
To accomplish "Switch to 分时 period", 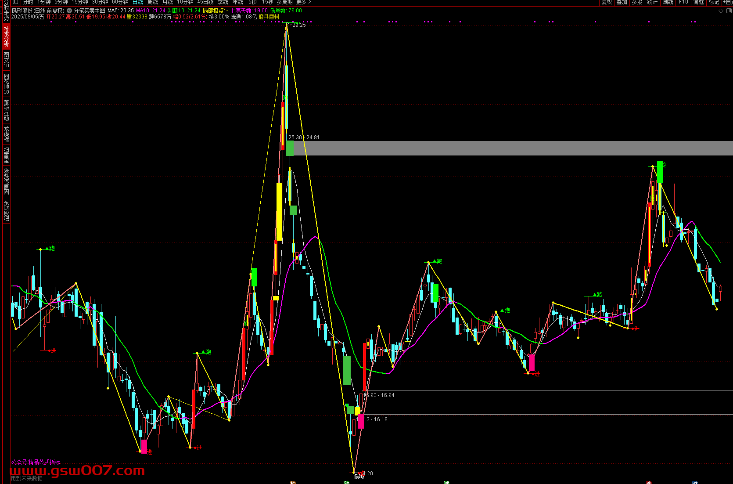I will click(28, 2).
